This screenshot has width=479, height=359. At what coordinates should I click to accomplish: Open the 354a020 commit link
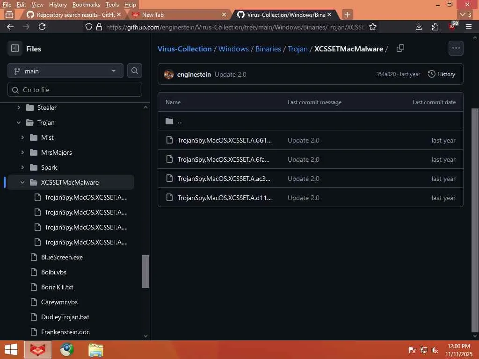tap(385, 74)
